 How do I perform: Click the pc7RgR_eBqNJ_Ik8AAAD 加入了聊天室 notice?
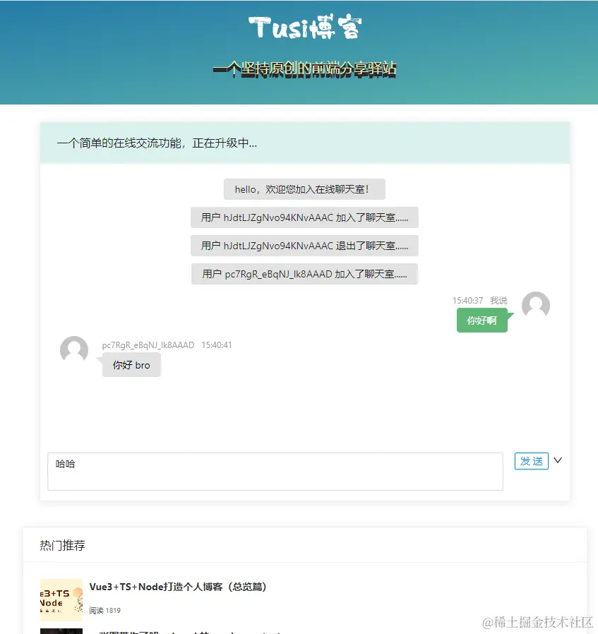tap(304, 274)
